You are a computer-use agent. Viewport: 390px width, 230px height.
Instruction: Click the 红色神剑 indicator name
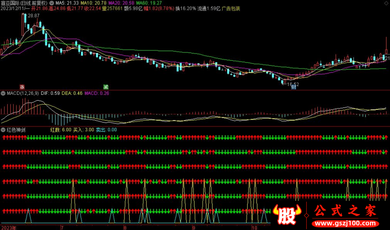tap(17, 130)
